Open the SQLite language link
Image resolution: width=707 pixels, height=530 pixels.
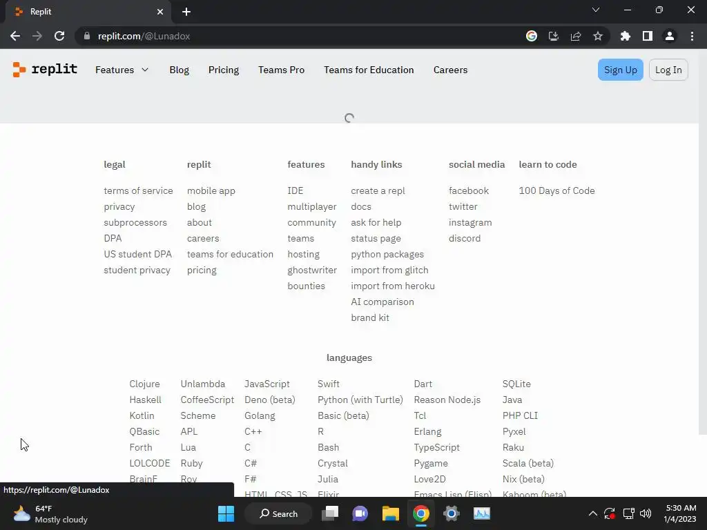click(516, 384)
